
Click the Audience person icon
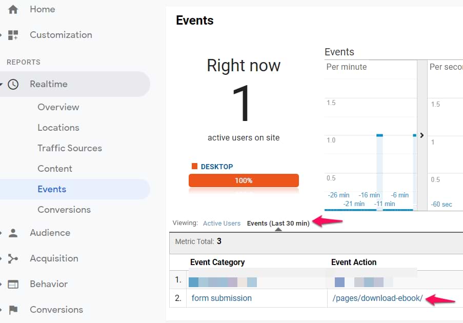[x=13, y=233]
